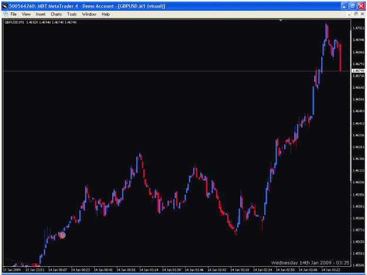Image resolution: width=367 pixels, height=275 pixels.
Task: Click time axis label '14 Jan 02:34'
Action: 262,270
